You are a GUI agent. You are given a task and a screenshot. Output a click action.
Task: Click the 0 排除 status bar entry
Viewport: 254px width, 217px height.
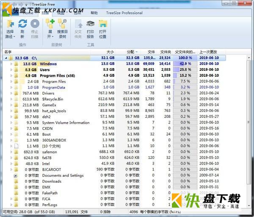click(105, 212)
